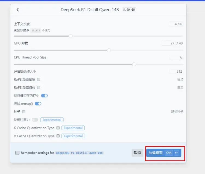
Task: Click the / 48 total layers text
Action: coord(180,43)
